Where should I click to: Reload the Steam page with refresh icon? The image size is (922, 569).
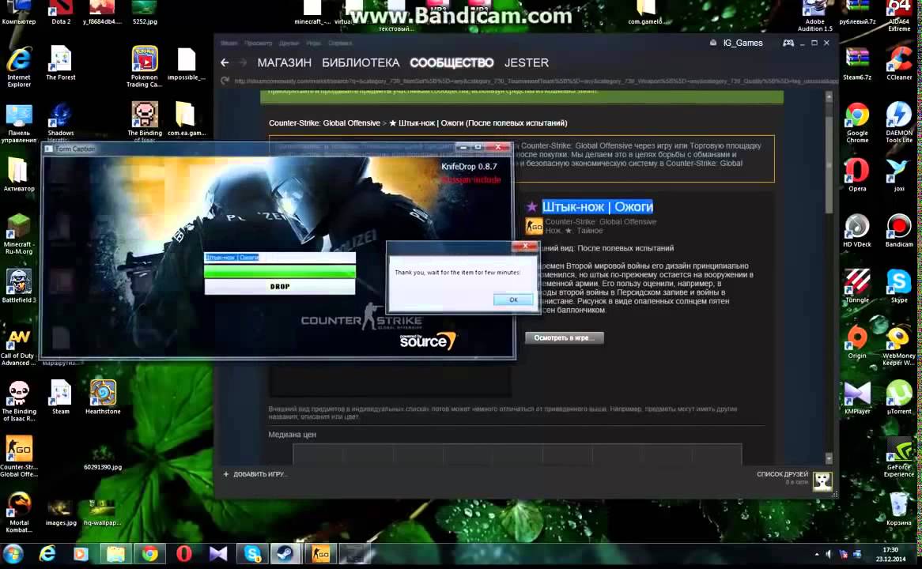click(225, 81)
